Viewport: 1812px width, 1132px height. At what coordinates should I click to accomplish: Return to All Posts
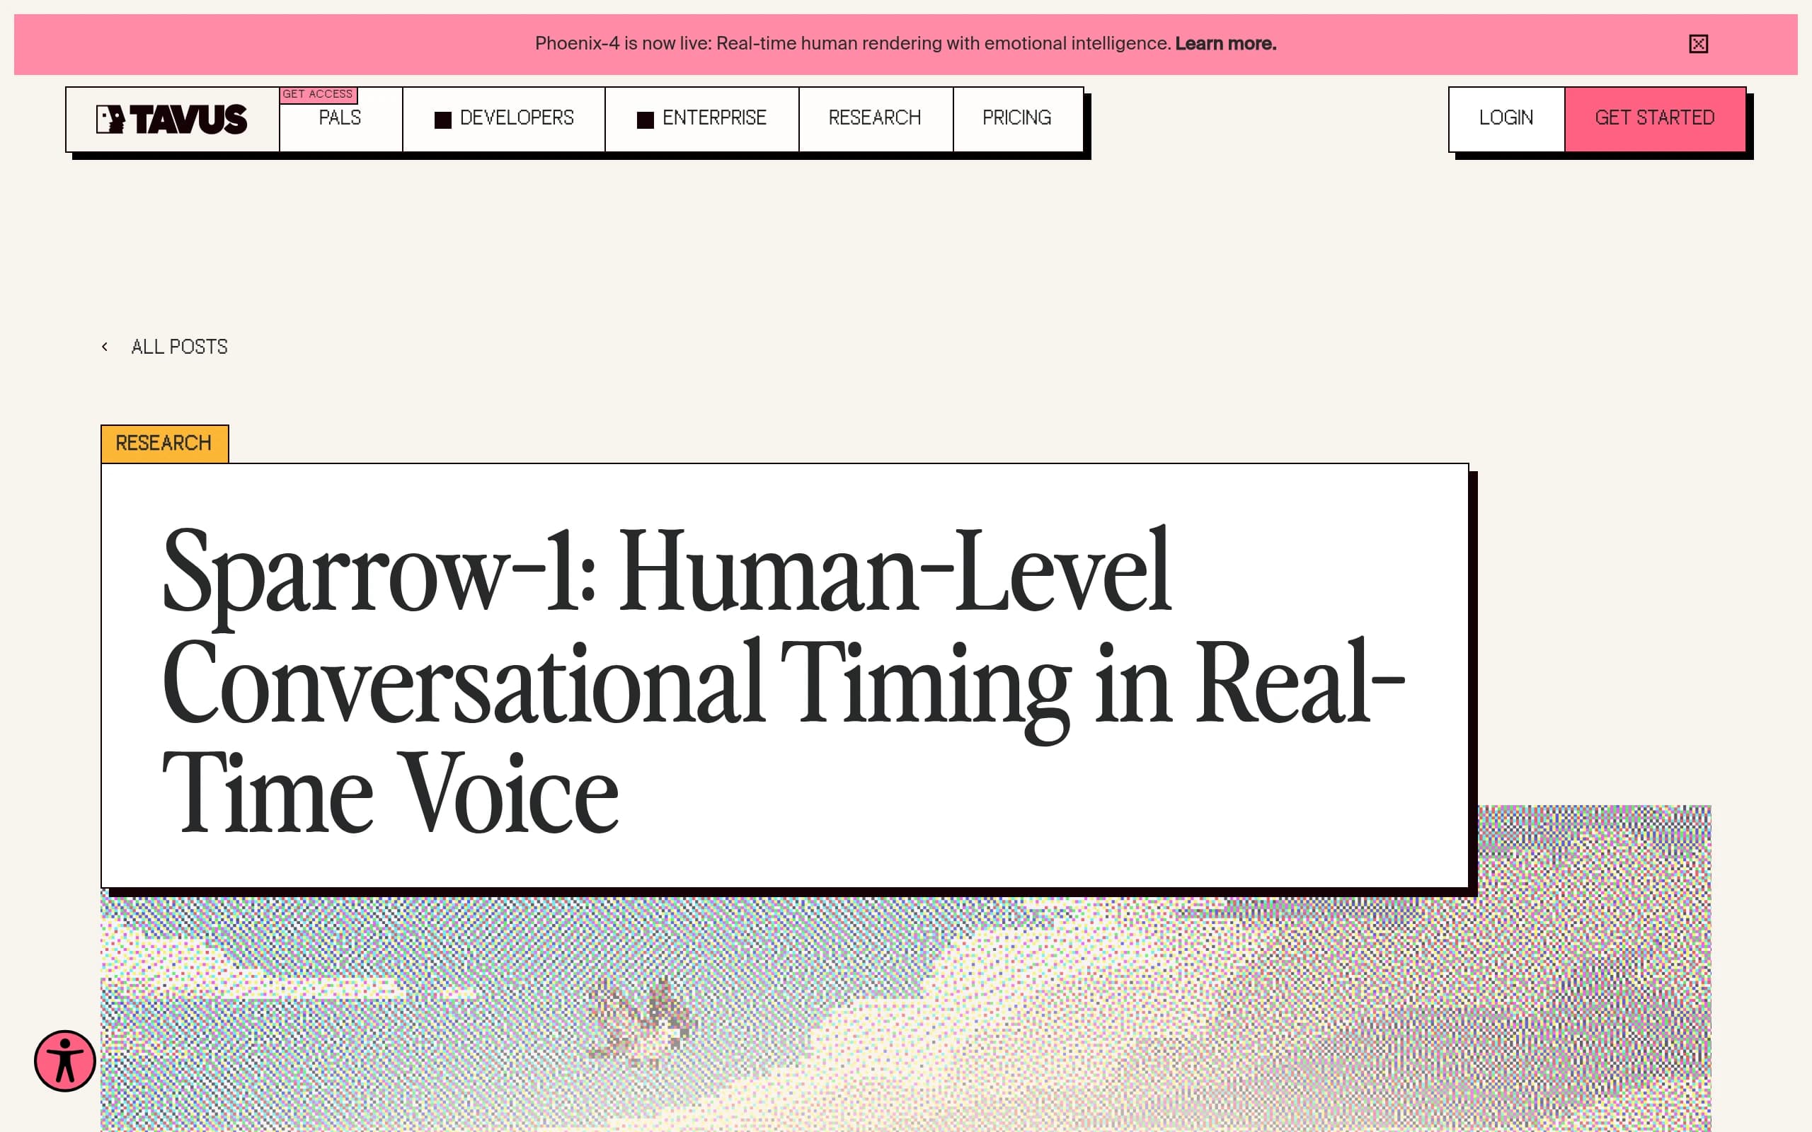[x=179, y=347]
